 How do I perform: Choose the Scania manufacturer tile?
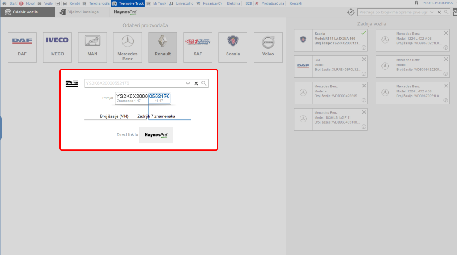point(233,47)
